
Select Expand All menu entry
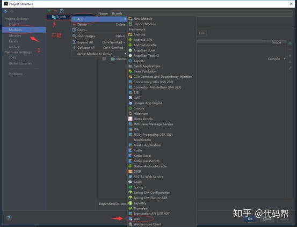(x=99, y=42)
